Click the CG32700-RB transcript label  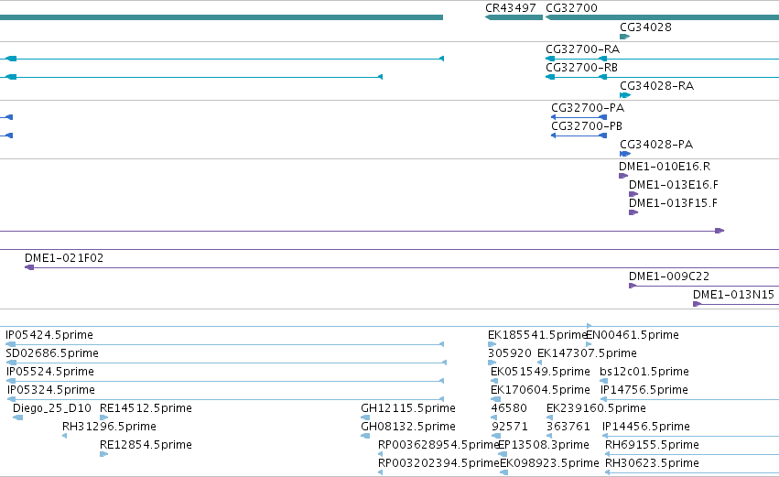(x=581, y=68)
